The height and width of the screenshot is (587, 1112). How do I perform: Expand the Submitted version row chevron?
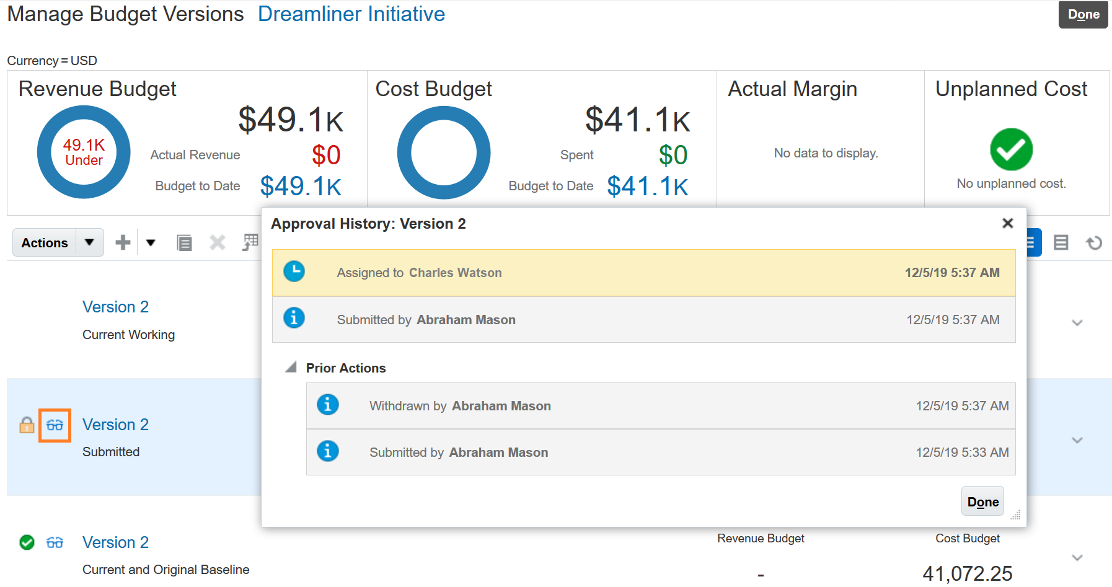tap(1077, 440)
